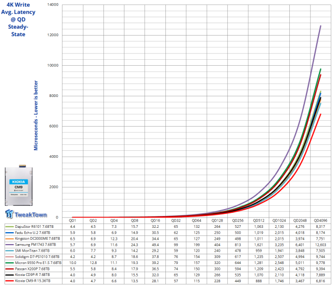Click the Kingston QD4096 value '7,751'

click(321, 239)
